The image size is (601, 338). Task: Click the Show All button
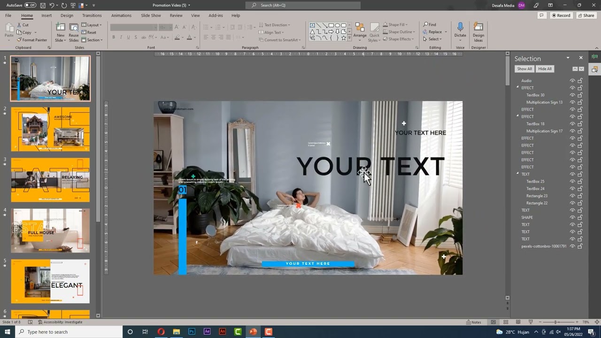(x=524, y=69)
